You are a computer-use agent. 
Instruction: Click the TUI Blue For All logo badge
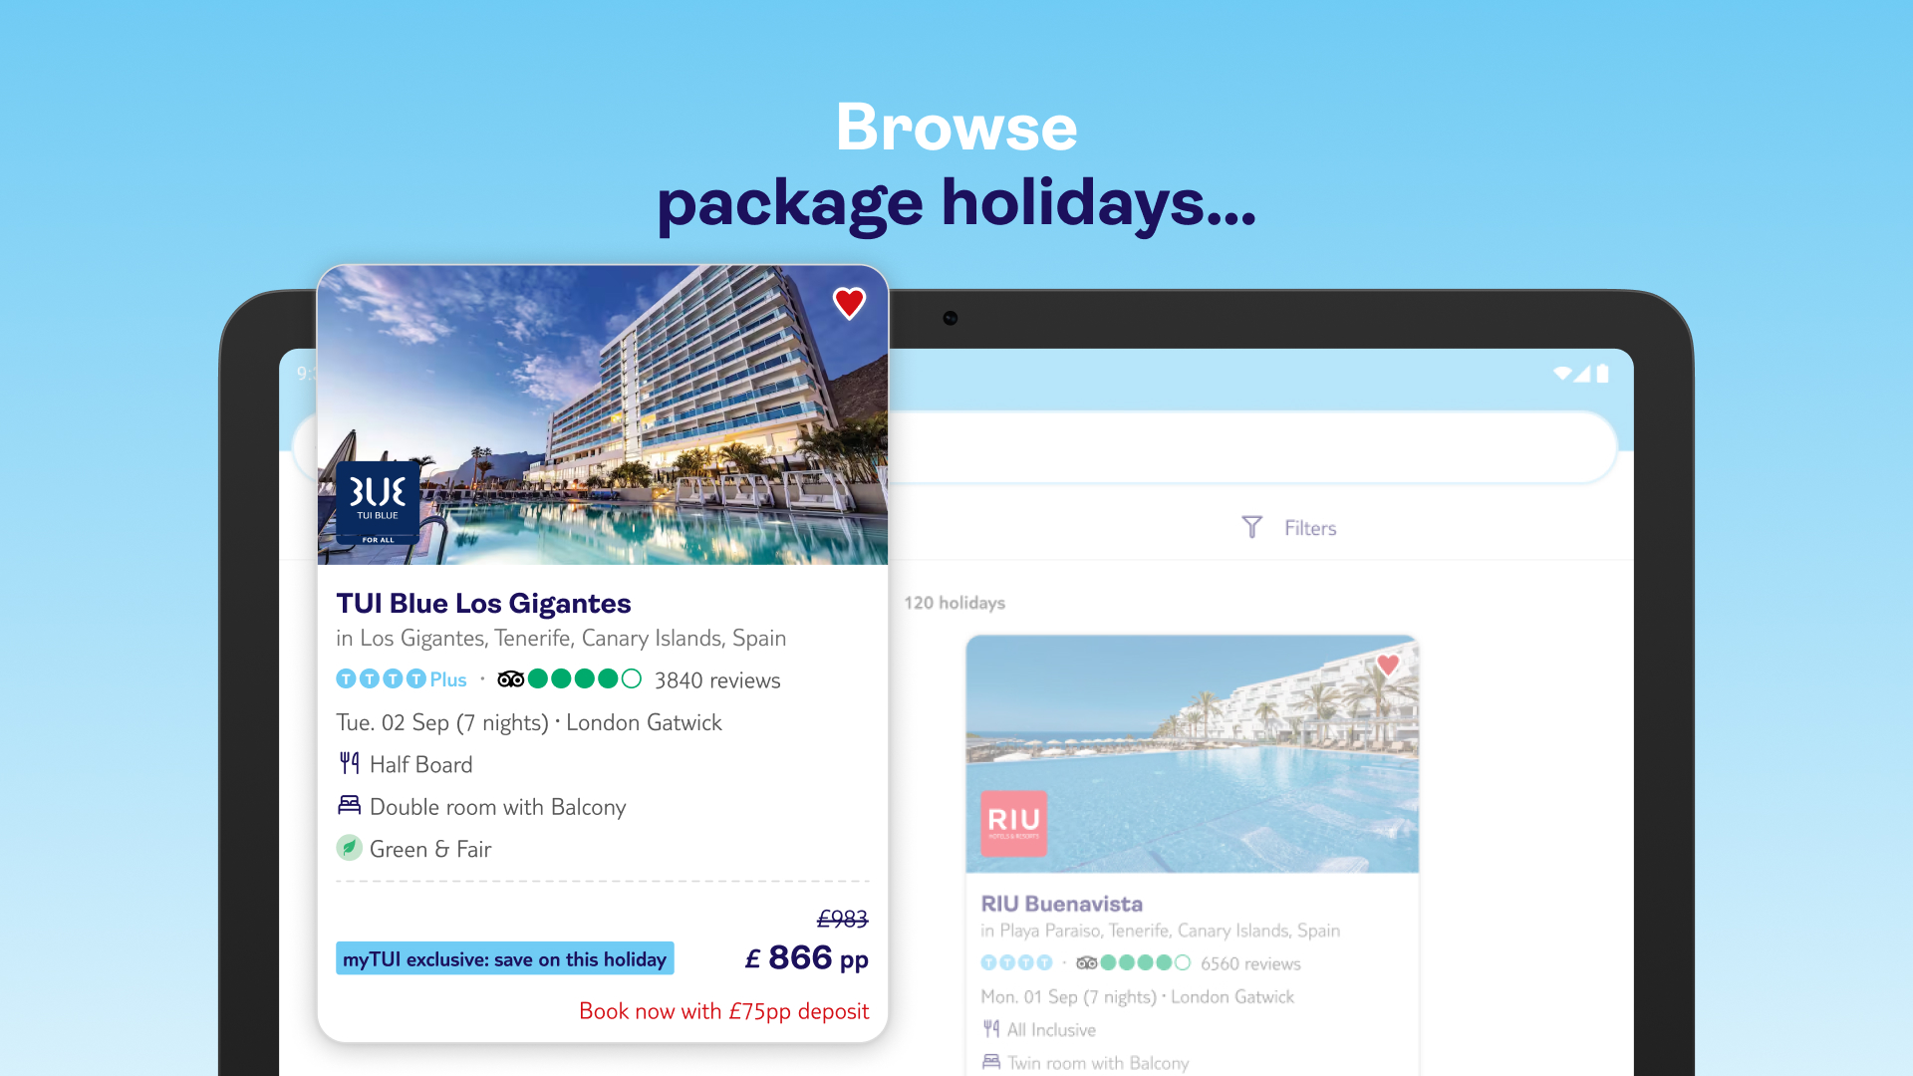(x=378, y=503)
